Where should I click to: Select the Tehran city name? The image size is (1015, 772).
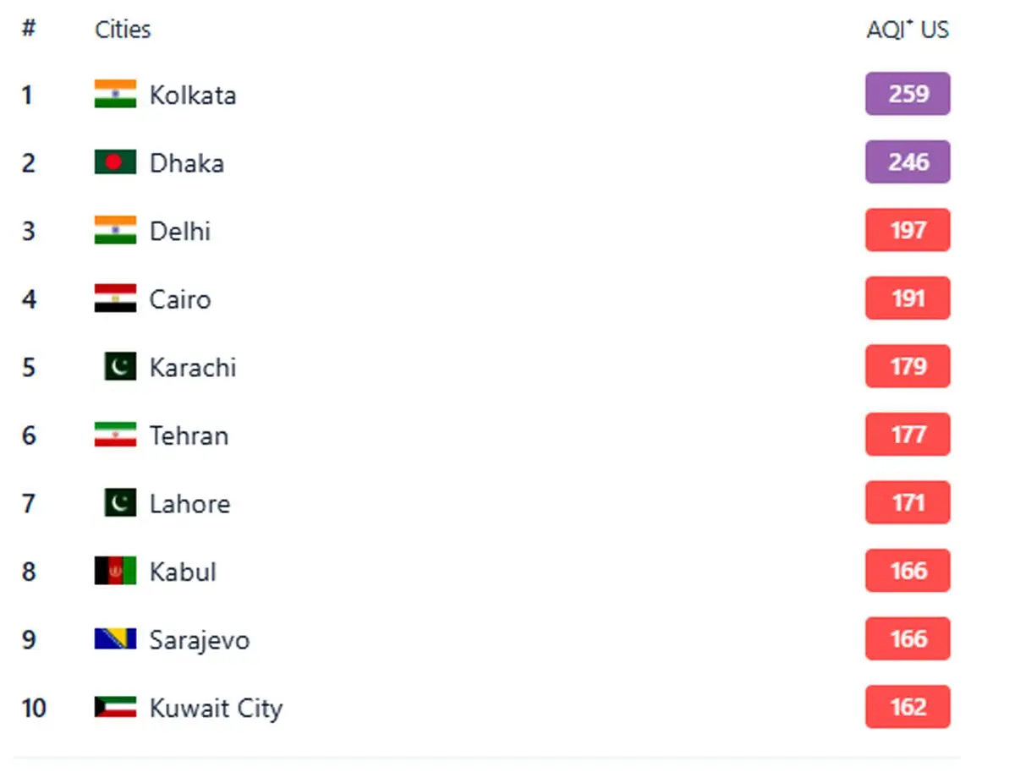pos(189,435)
